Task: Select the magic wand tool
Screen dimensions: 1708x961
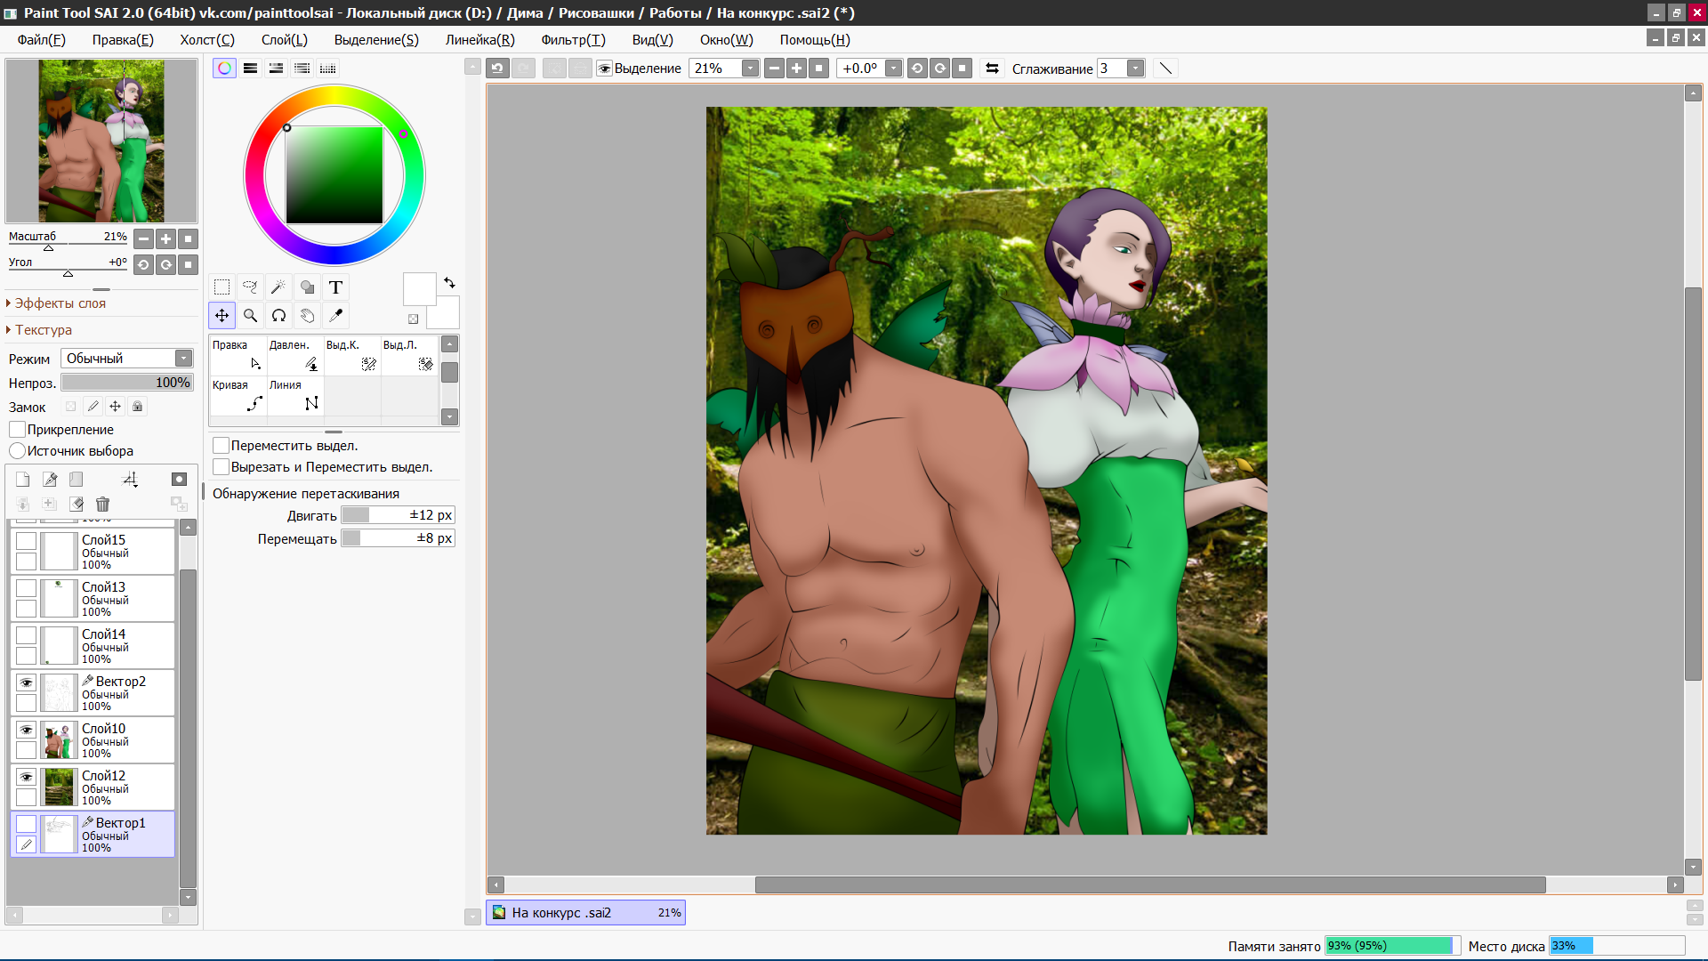Action: pos(278,287)
